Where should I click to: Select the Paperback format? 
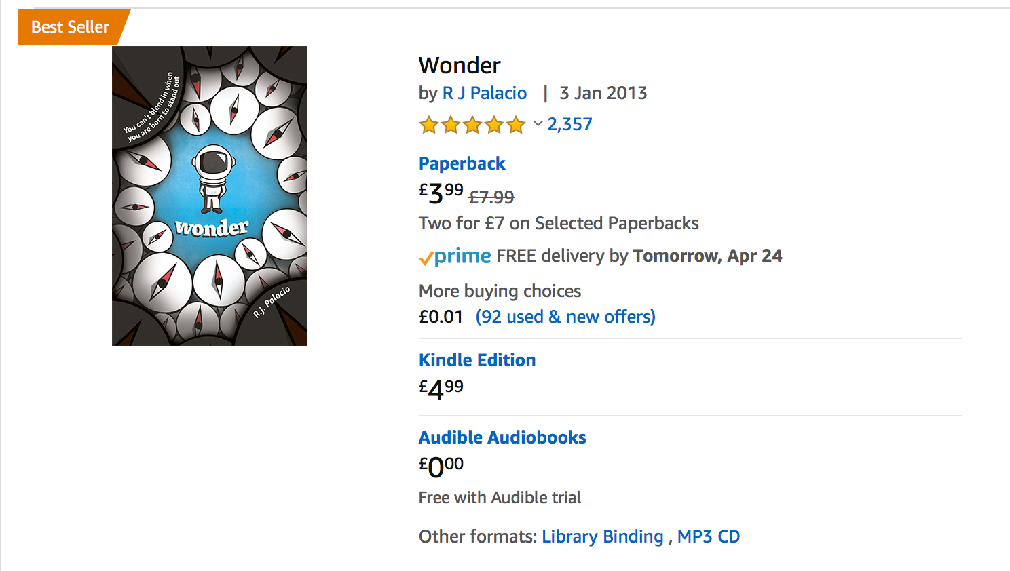(462, 163)
